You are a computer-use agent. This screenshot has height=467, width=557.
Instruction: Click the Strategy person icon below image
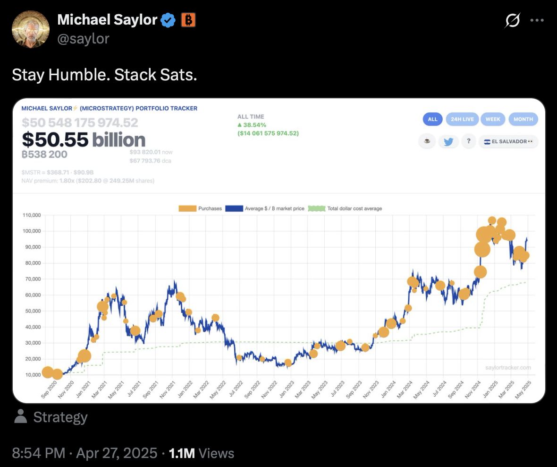[20, 416]
